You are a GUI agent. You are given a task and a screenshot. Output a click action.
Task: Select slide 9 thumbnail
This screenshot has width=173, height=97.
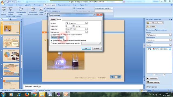coord(11,69)
